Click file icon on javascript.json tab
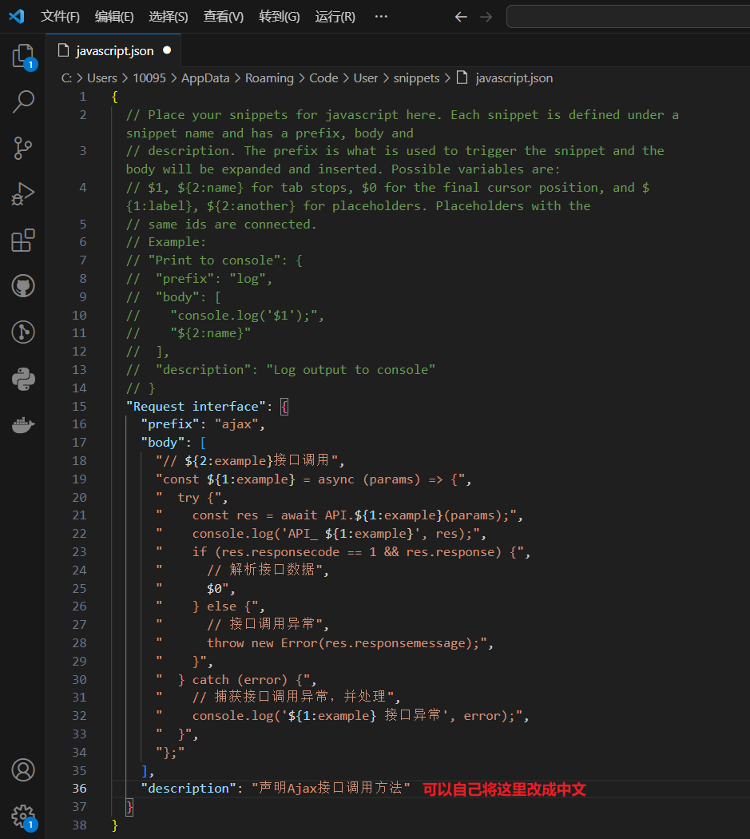This screenshot has width=750, height=839. (x=64, y=50)
